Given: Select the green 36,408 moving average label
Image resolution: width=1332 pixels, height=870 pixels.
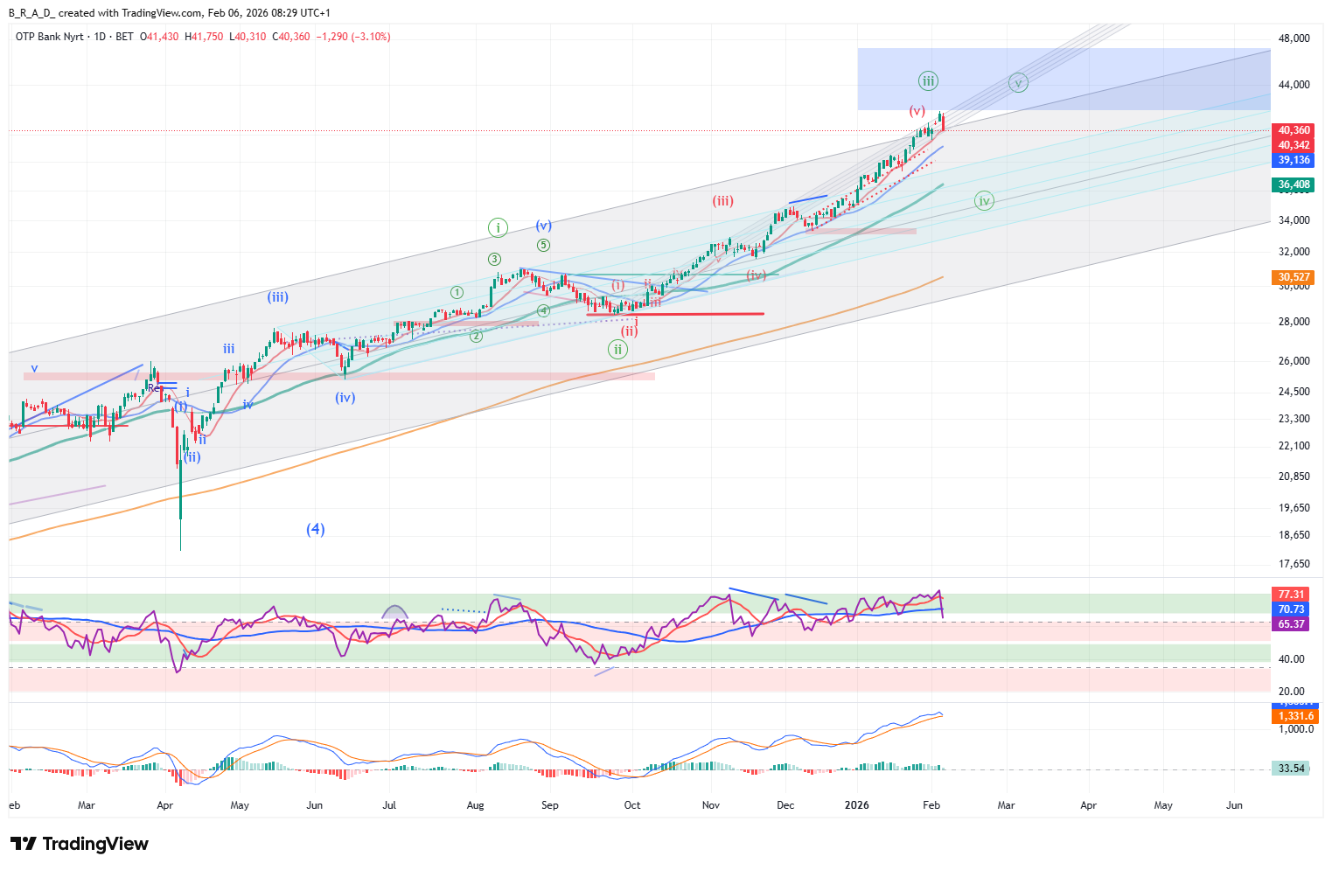Looking at the screenshot, I should click(x=1294, y=184).
